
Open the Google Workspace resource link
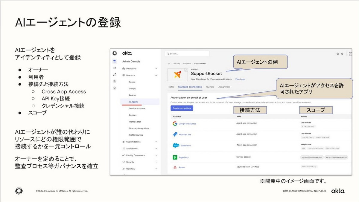pos(188,124)
